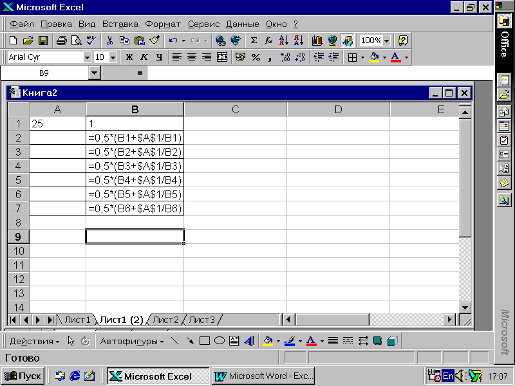
Task: Open the Действия drawing menu
Action: 35,342
